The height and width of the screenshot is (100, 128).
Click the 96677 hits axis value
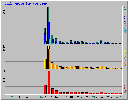coord(4,10)
